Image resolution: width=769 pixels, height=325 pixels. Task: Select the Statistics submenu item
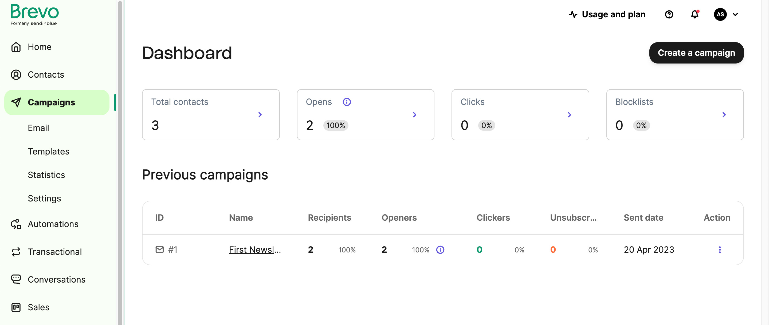click(x=46, y=174)
